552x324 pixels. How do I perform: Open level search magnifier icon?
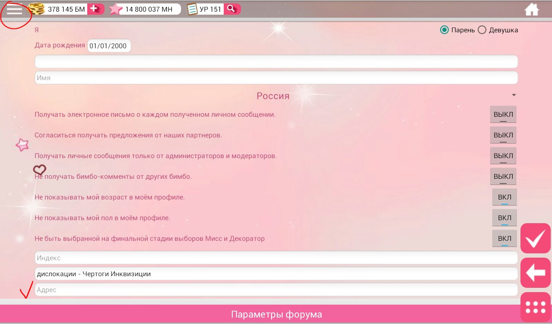(232, 9)
